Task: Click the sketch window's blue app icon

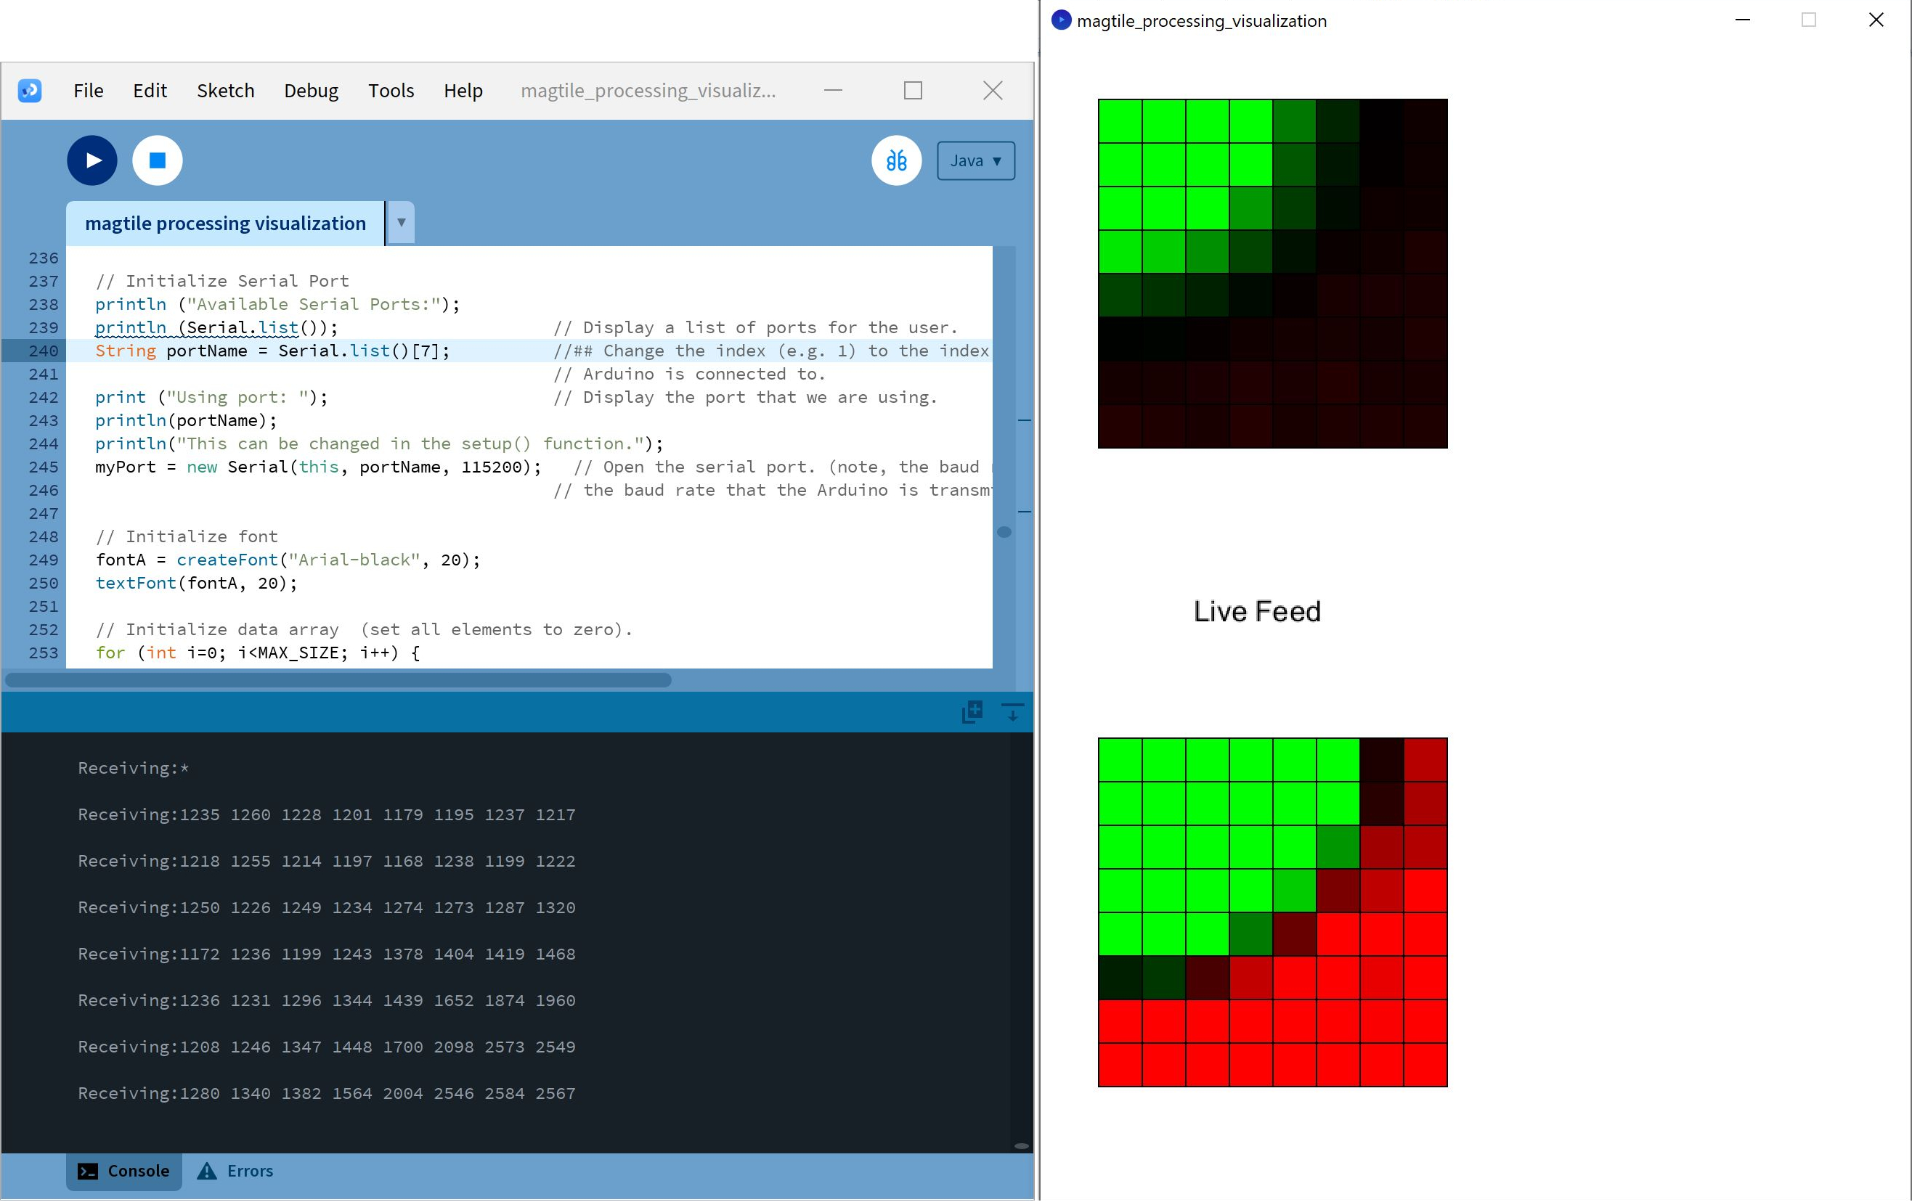Action: pyautogui.click(x=1061, y=20)
